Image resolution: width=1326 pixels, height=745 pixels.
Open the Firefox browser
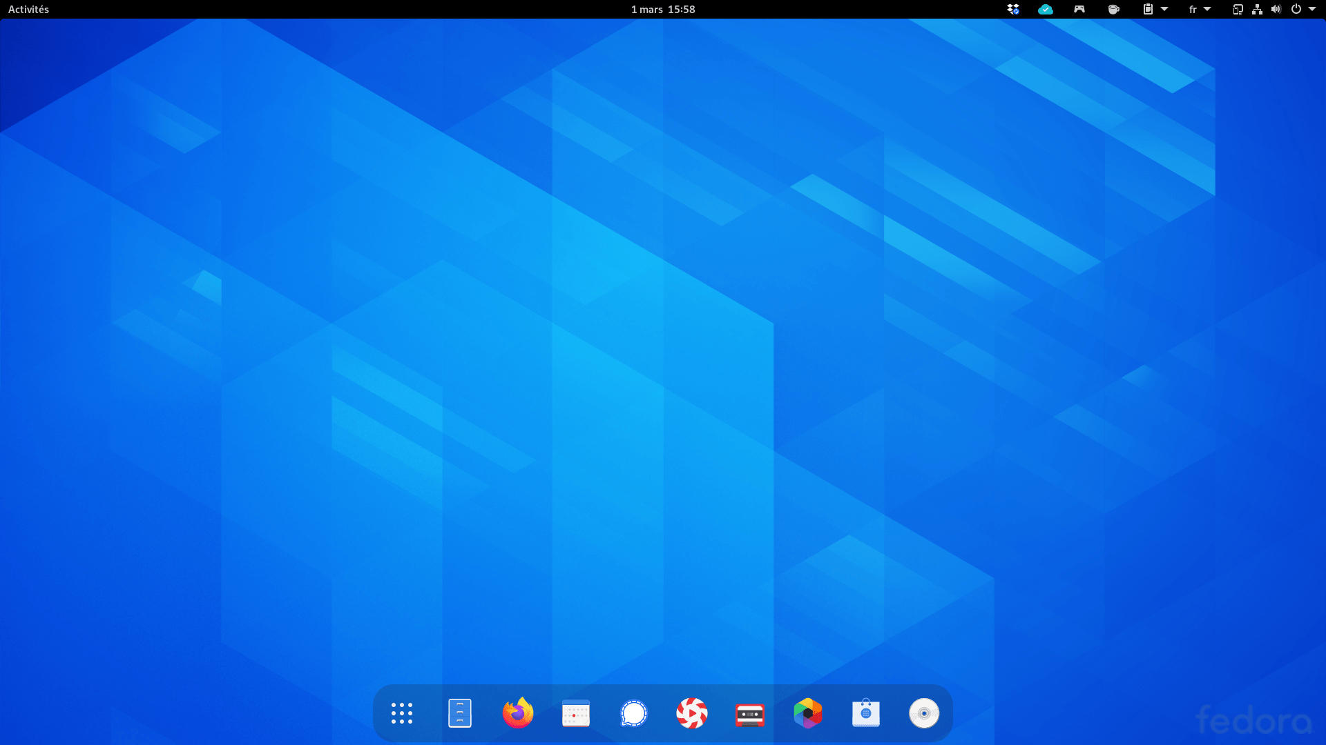pyautogui.click(x=517, y=713)
